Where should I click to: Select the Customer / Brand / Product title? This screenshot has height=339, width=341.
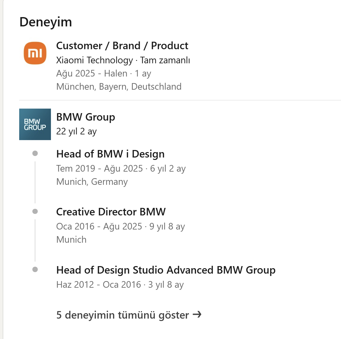122,46
